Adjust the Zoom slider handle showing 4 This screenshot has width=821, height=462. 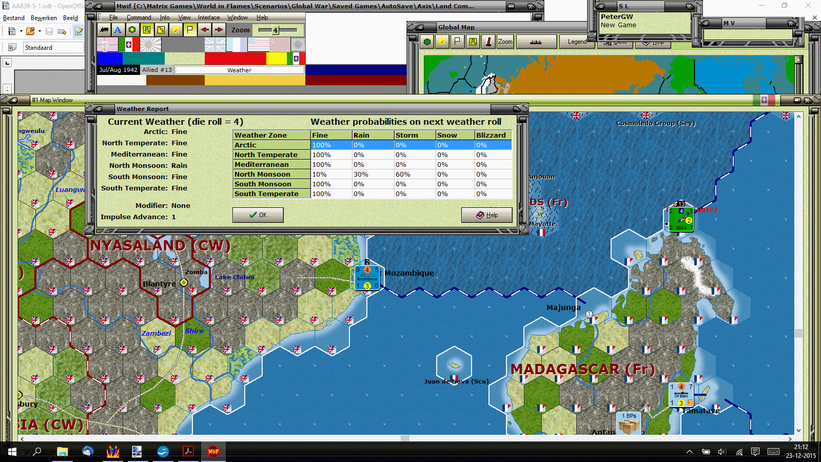pos(275,30)
